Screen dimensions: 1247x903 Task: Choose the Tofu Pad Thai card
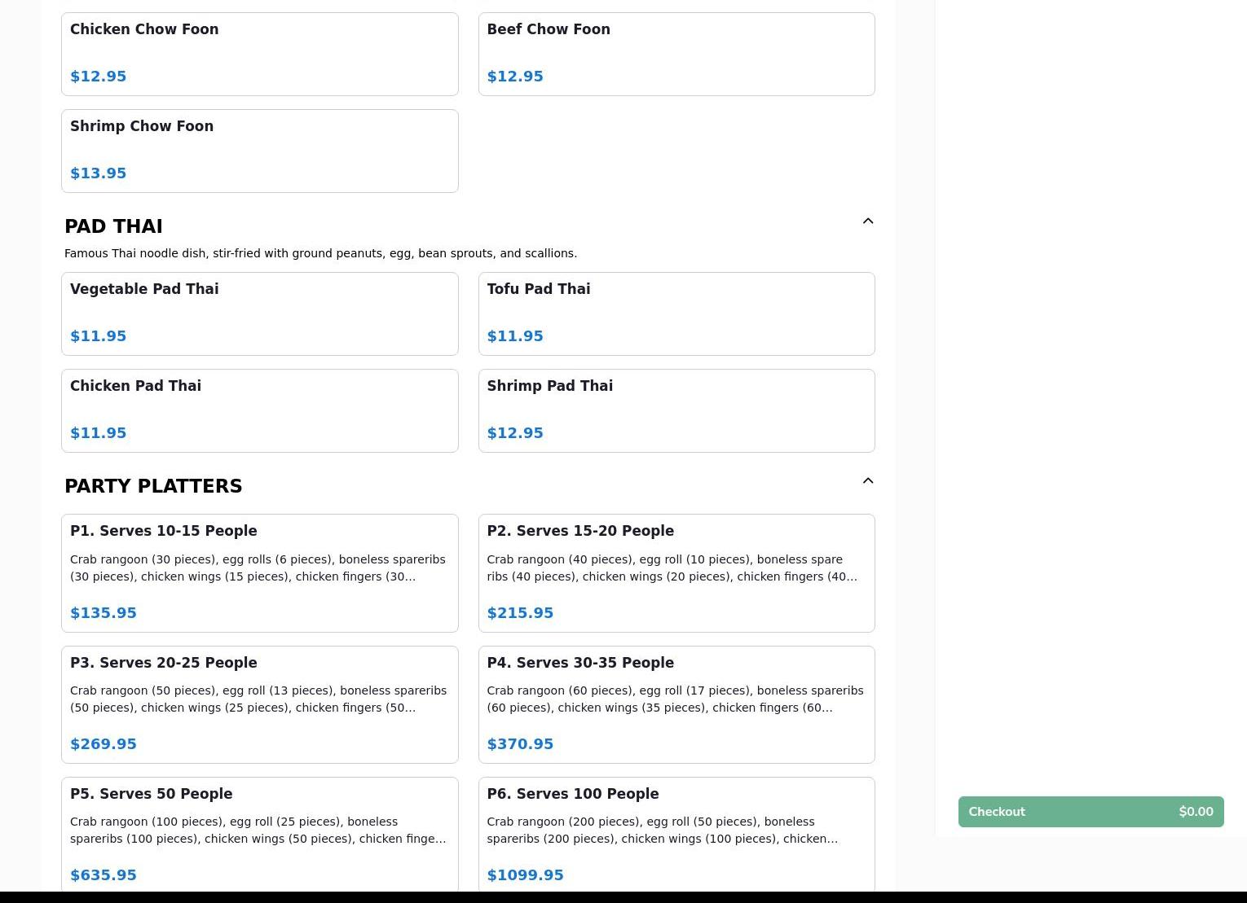click(676, 313)
